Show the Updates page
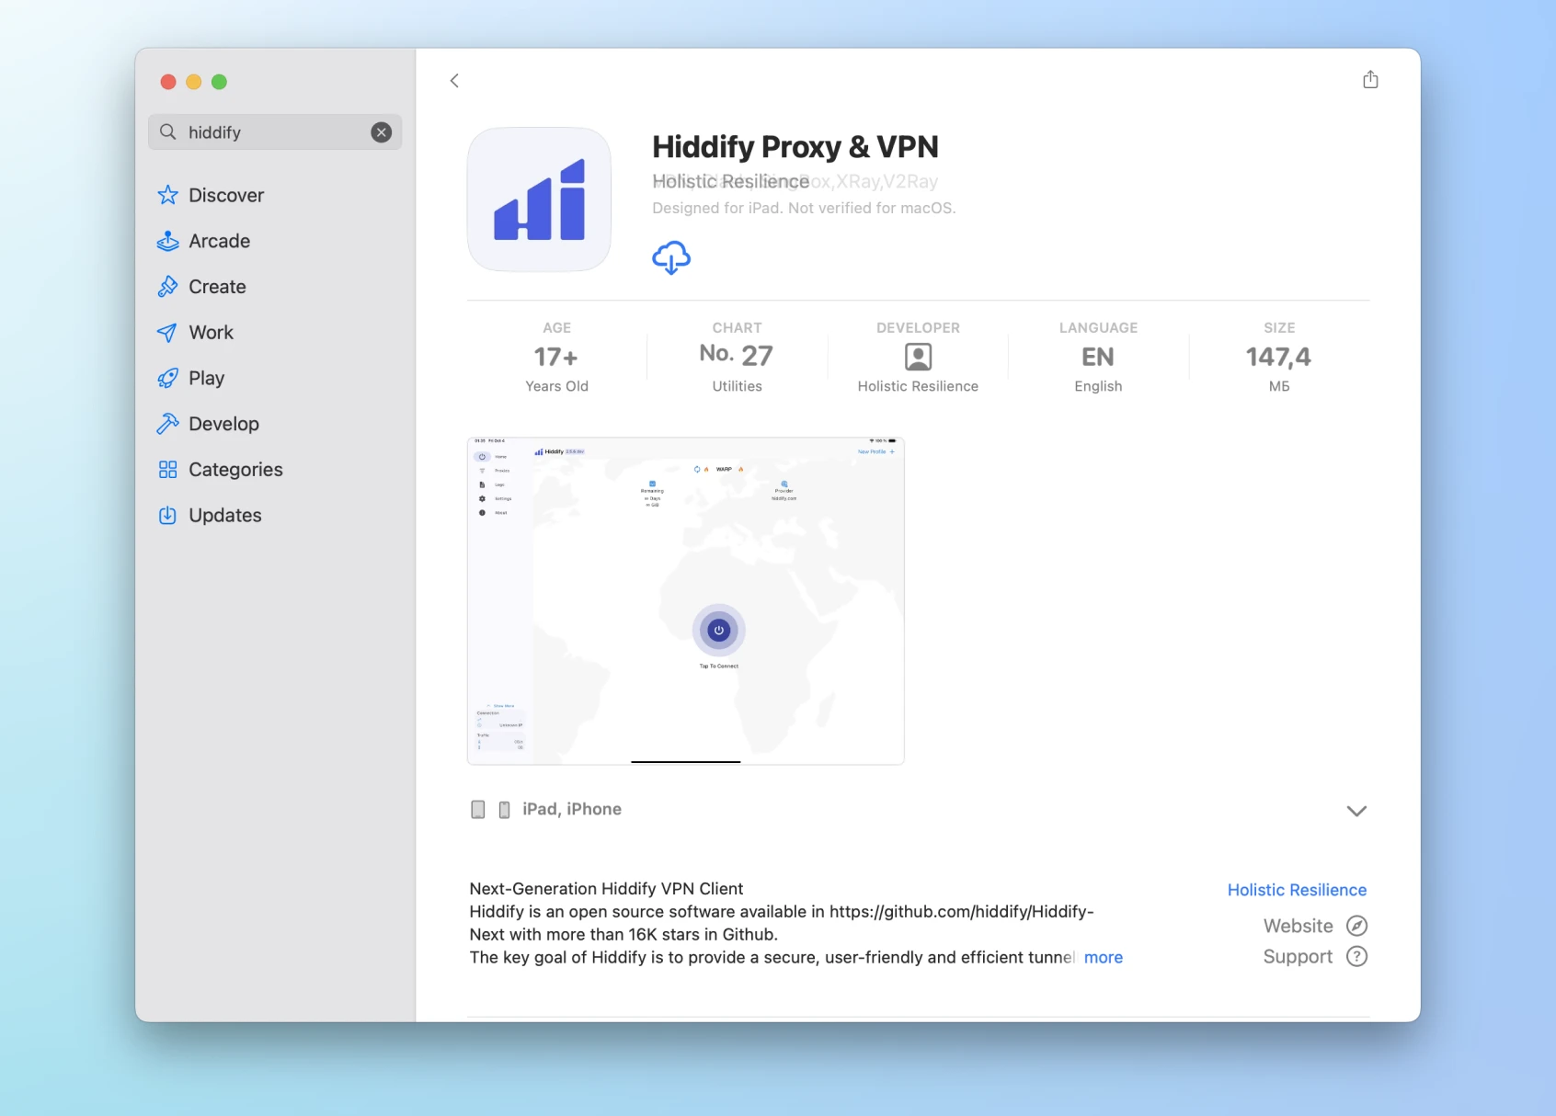The height and width of the screenshot is (1116, 1556). click(x=224, y=516)
